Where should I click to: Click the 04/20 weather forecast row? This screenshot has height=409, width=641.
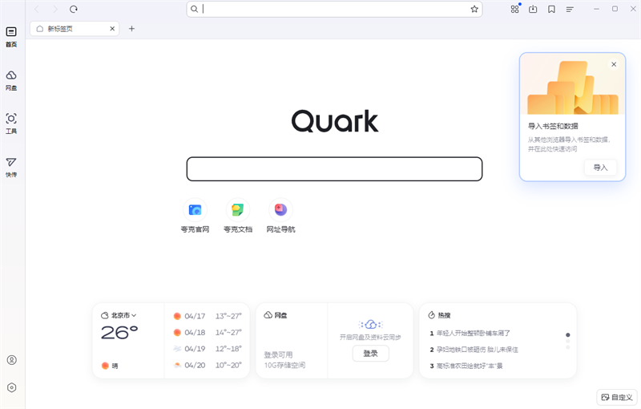[x=208, y=365]
